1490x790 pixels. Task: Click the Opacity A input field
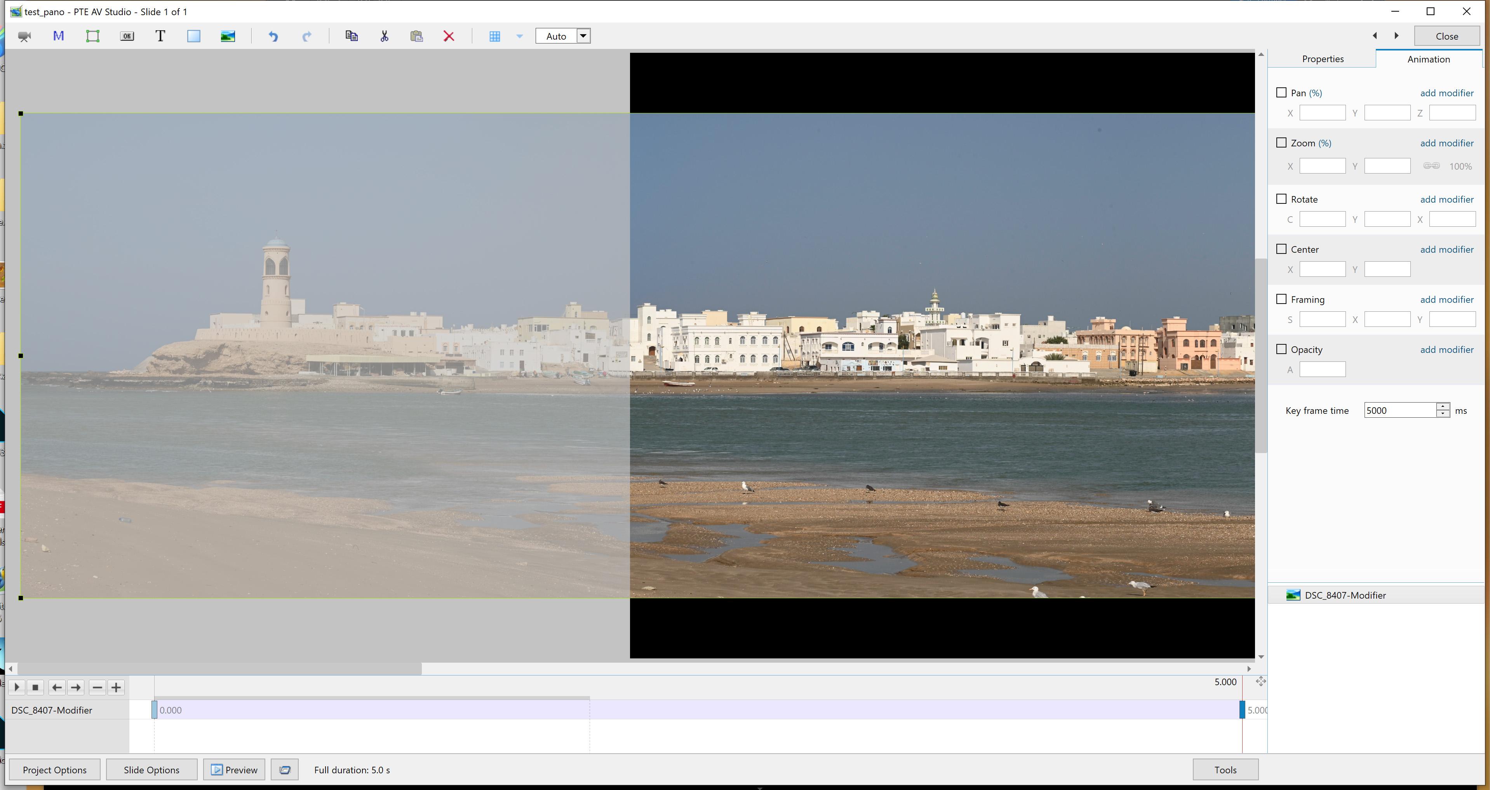click(x=1322, y=370)
